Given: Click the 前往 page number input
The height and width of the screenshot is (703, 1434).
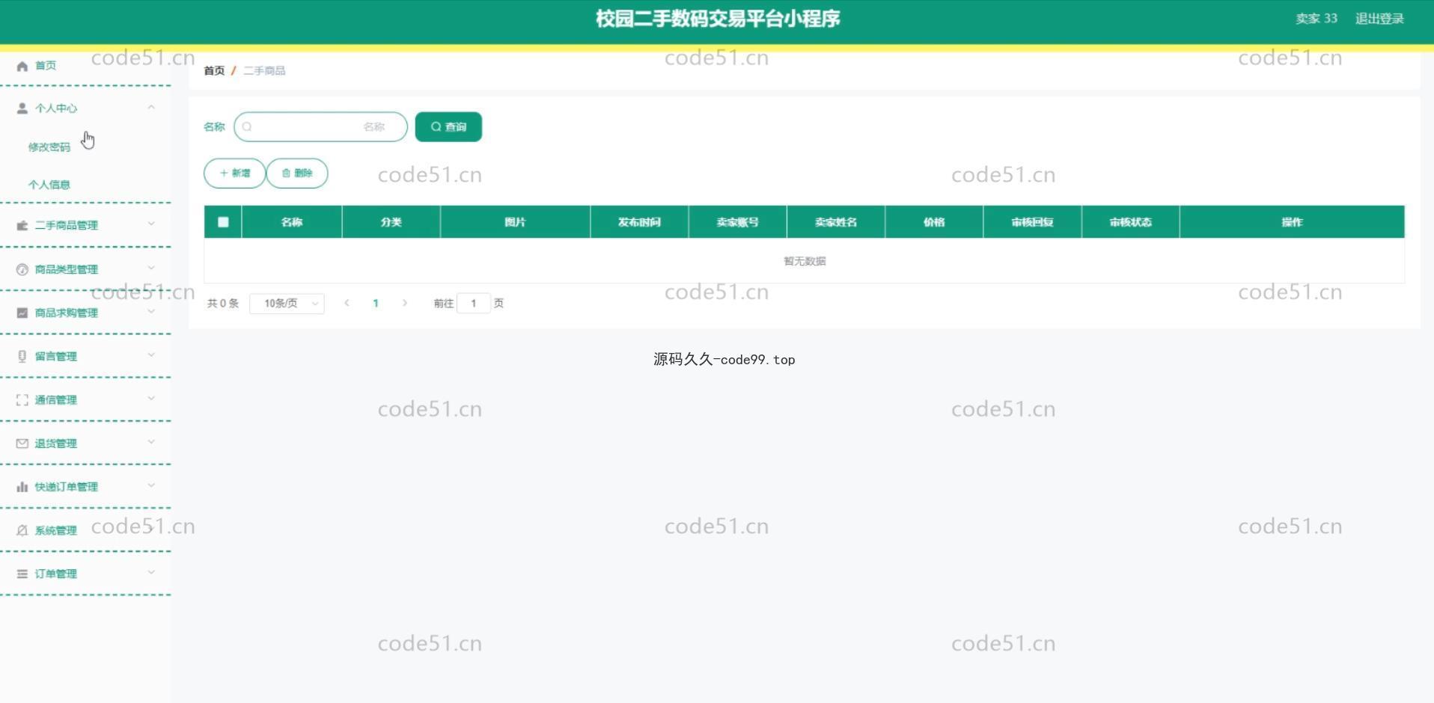Looking at the screenshot, I should 474,303.
